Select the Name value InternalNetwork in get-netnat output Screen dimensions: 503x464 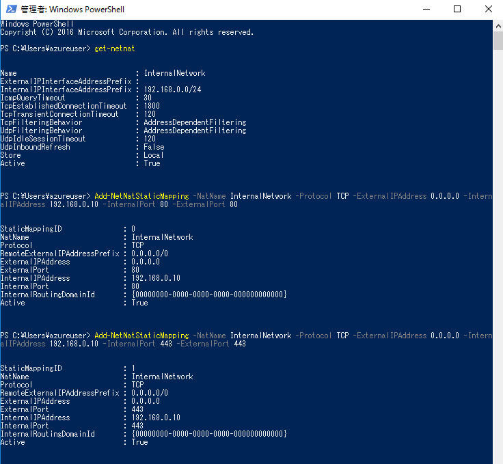click(174, 73)
